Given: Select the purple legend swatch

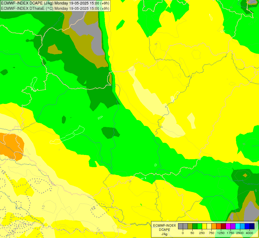Looking at the screenshot, I should click(x=233, y=226).
